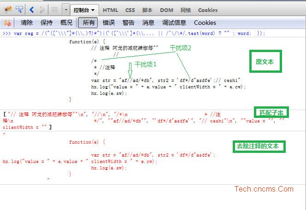This screenshot has height=210, width=306.
Task: Click the Firebug bug icon
Action: click(7, 9)
